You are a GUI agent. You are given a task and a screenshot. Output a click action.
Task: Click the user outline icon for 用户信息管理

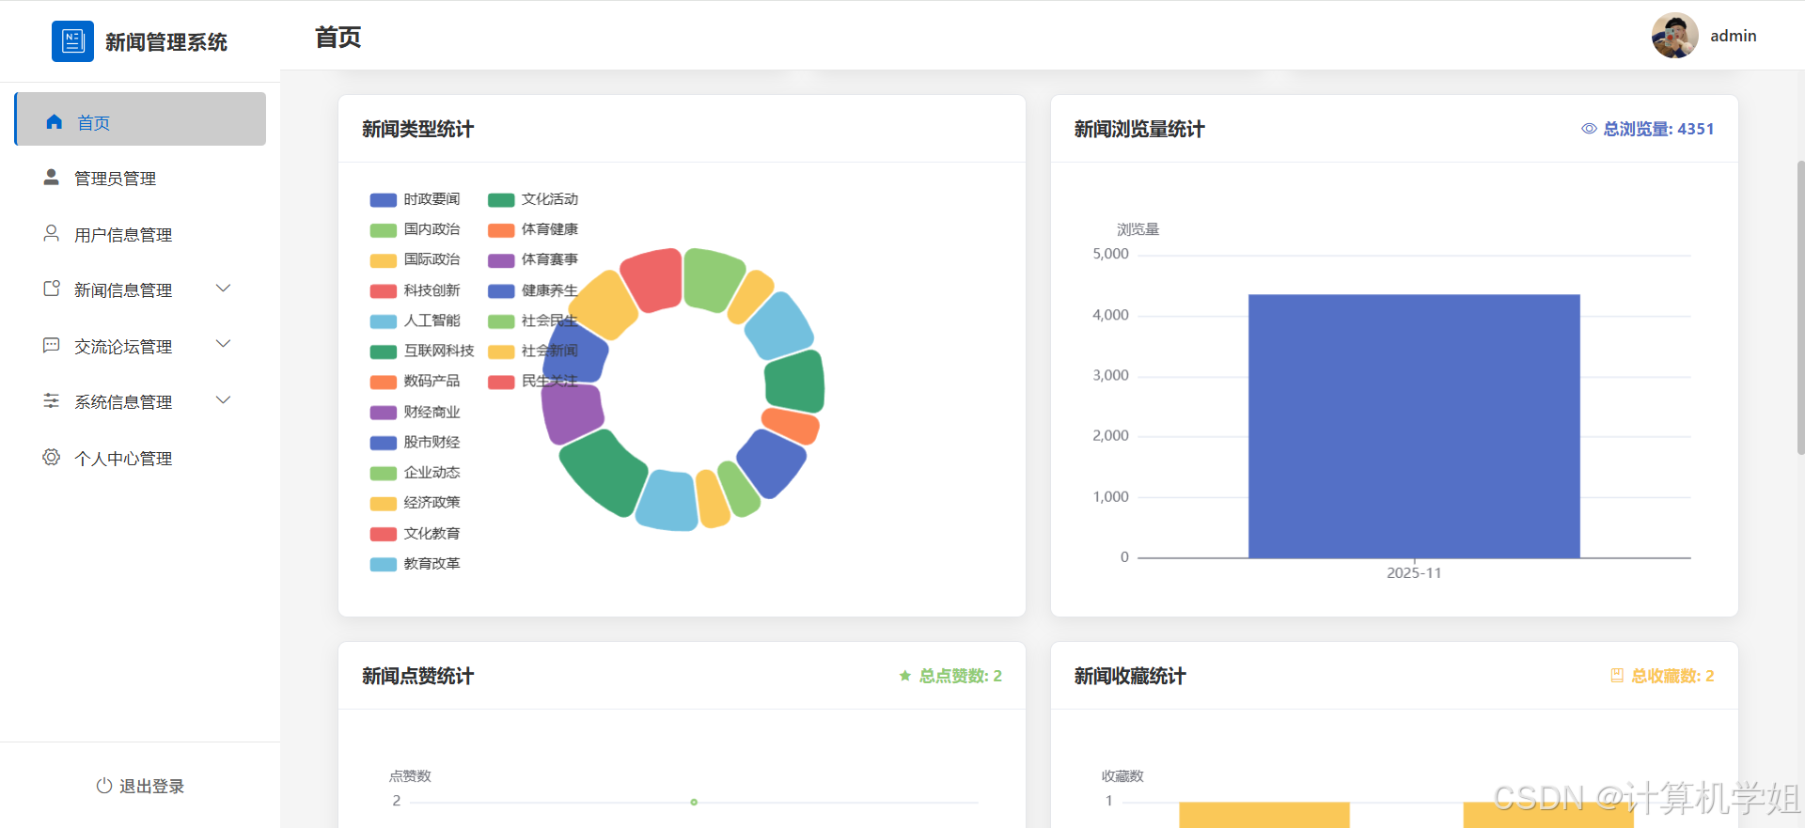click(x=52, y=233)
